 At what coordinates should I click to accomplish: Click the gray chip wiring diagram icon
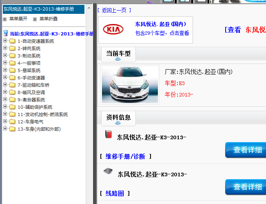pos(108,171)
